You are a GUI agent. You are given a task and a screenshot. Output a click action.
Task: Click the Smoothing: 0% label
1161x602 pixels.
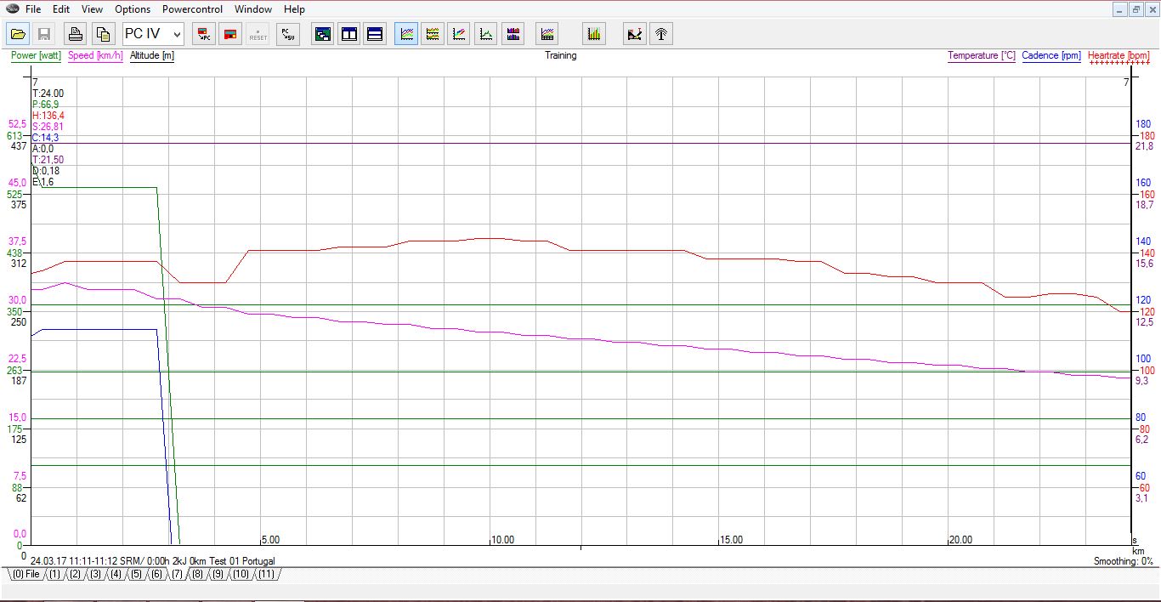1123,562
